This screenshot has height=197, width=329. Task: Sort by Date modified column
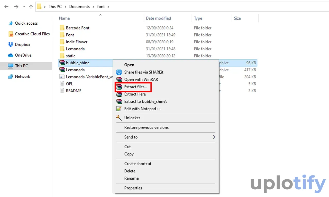(158, 18)
